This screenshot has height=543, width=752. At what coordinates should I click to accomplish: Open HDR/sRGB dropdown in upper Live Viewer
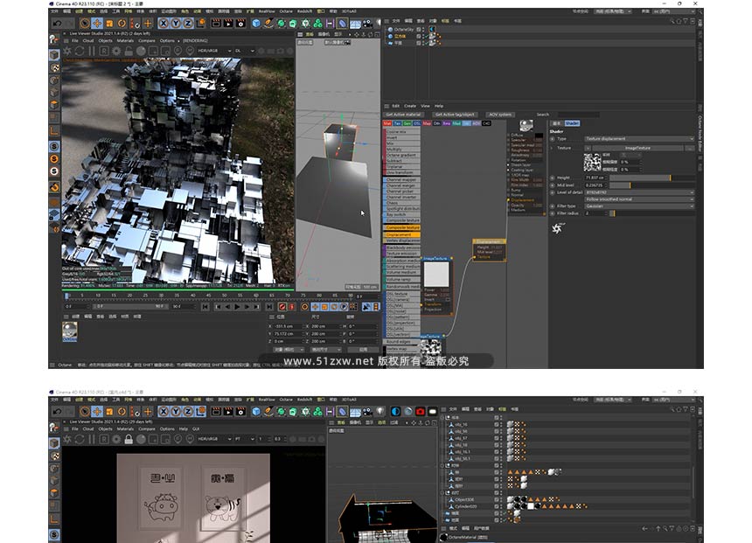214,51
